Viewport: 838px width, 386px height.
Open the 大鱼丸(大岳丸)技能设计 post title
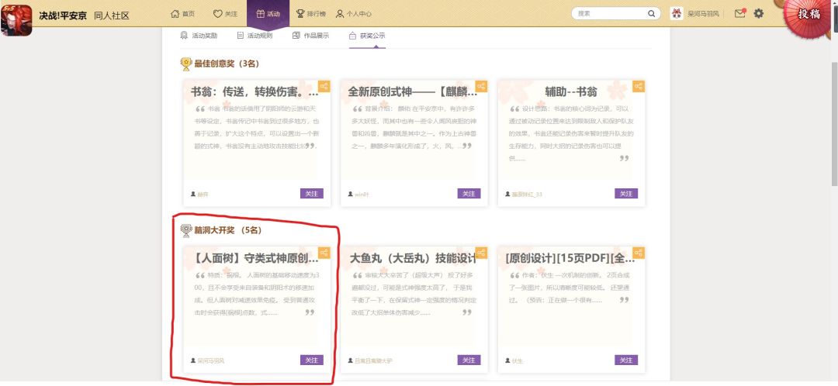pos(412,259)
